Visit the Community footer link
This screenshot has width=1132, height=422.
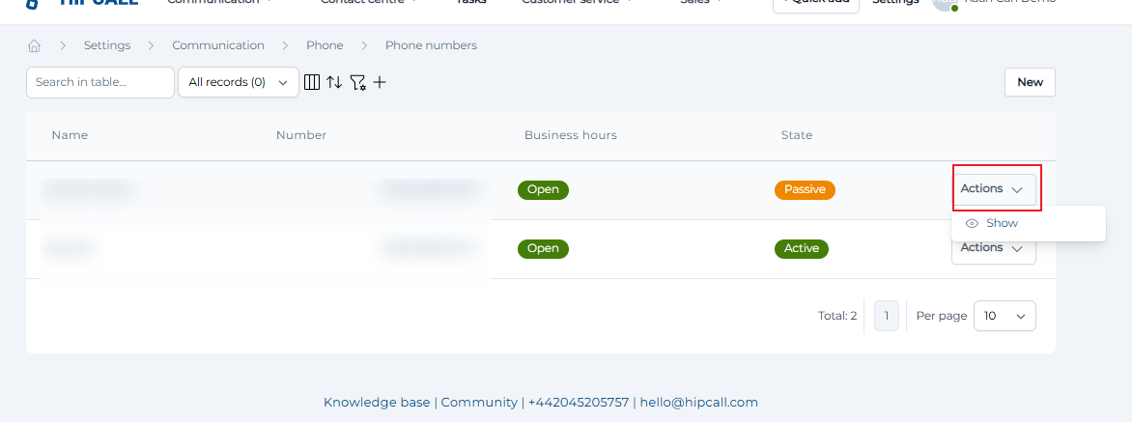click(479, 403)
